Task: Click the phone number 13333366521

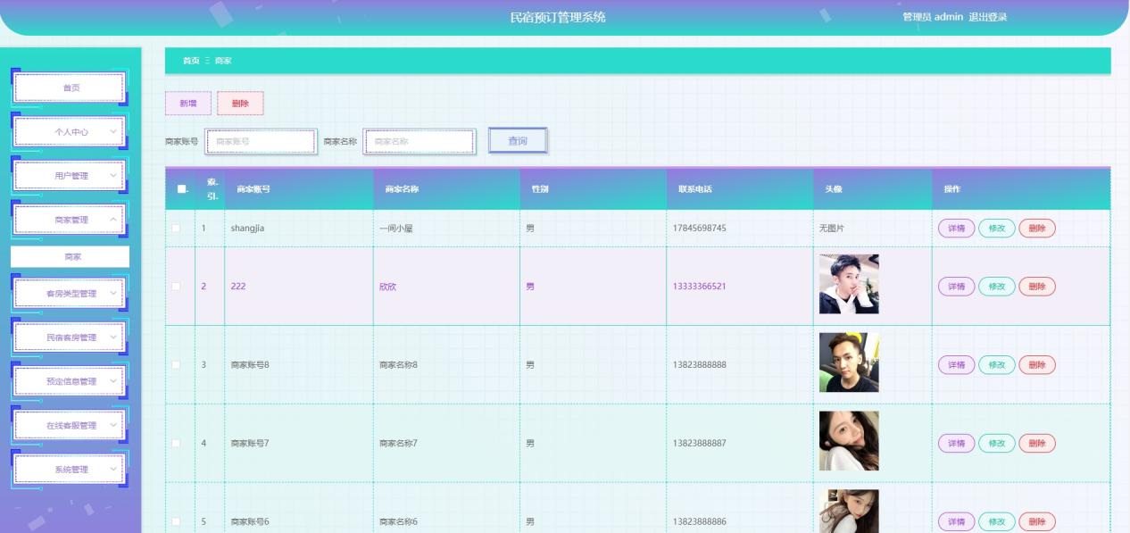Action: pos(700,287)
